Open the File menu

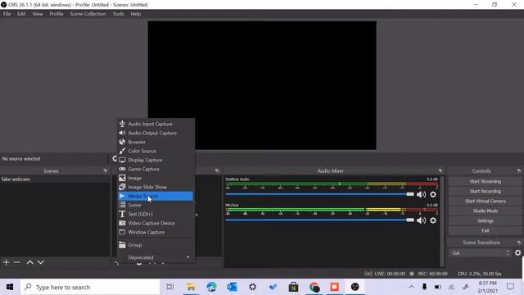pyautogui.click(x=7, y=14)
